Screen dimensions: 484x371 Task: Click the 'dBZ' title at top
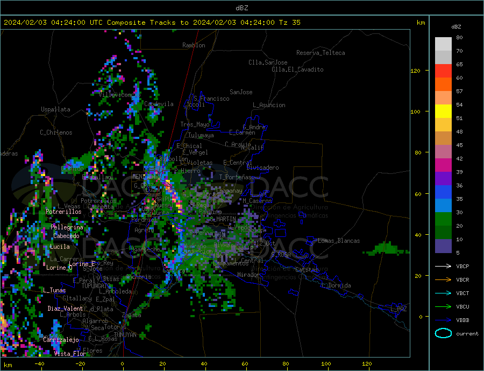tap(241, 8)
